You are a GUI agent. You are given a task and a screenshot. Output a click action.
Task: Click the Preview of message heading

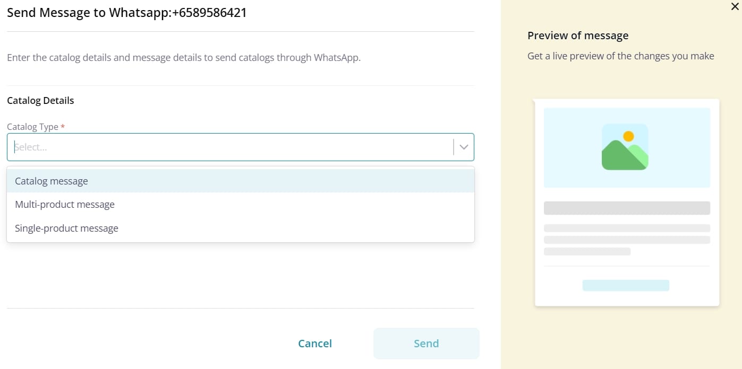578,36
